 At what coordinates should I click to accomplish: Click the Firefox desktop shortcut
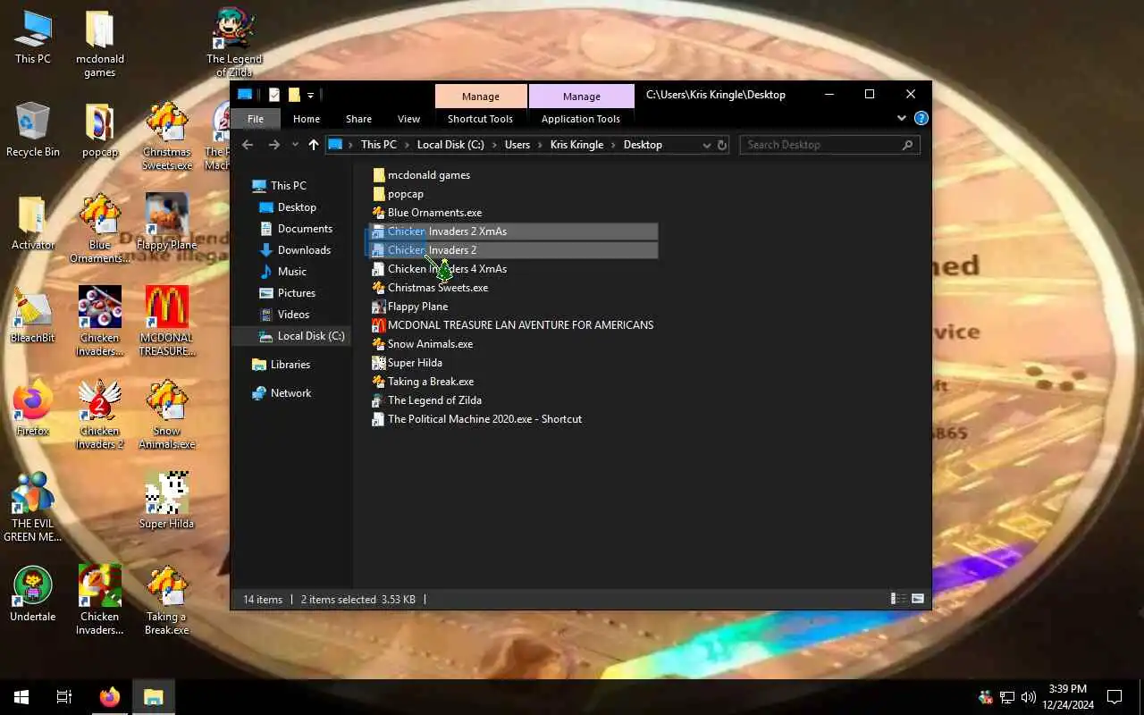coord(33,409)
